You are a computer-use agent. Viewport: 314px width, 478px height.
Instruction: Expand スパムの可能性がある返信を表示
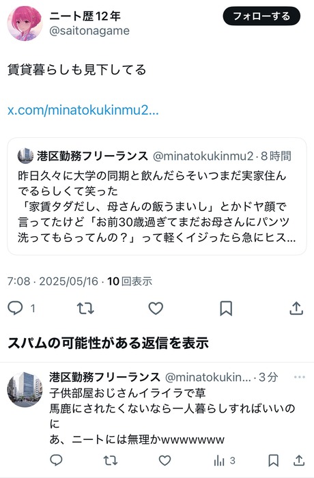108,343
